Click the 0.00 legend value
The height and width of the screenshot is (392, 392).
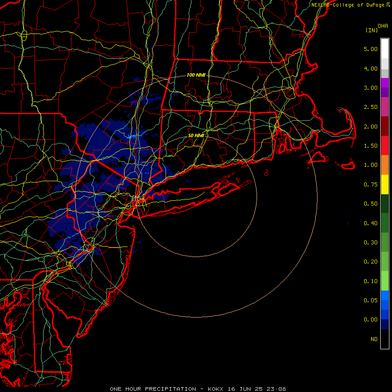coord(371,320)
